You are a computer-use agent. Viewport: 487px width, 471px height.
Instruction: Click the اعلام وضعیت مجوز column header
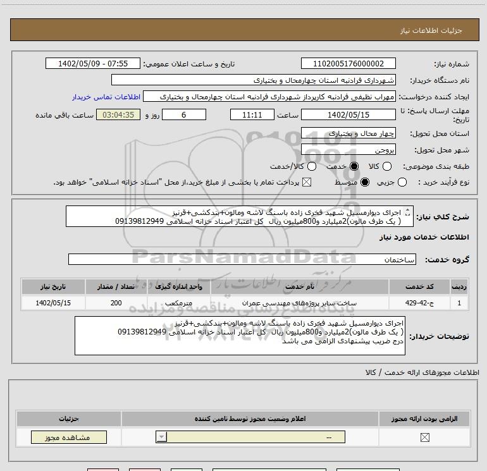[250, 419]
